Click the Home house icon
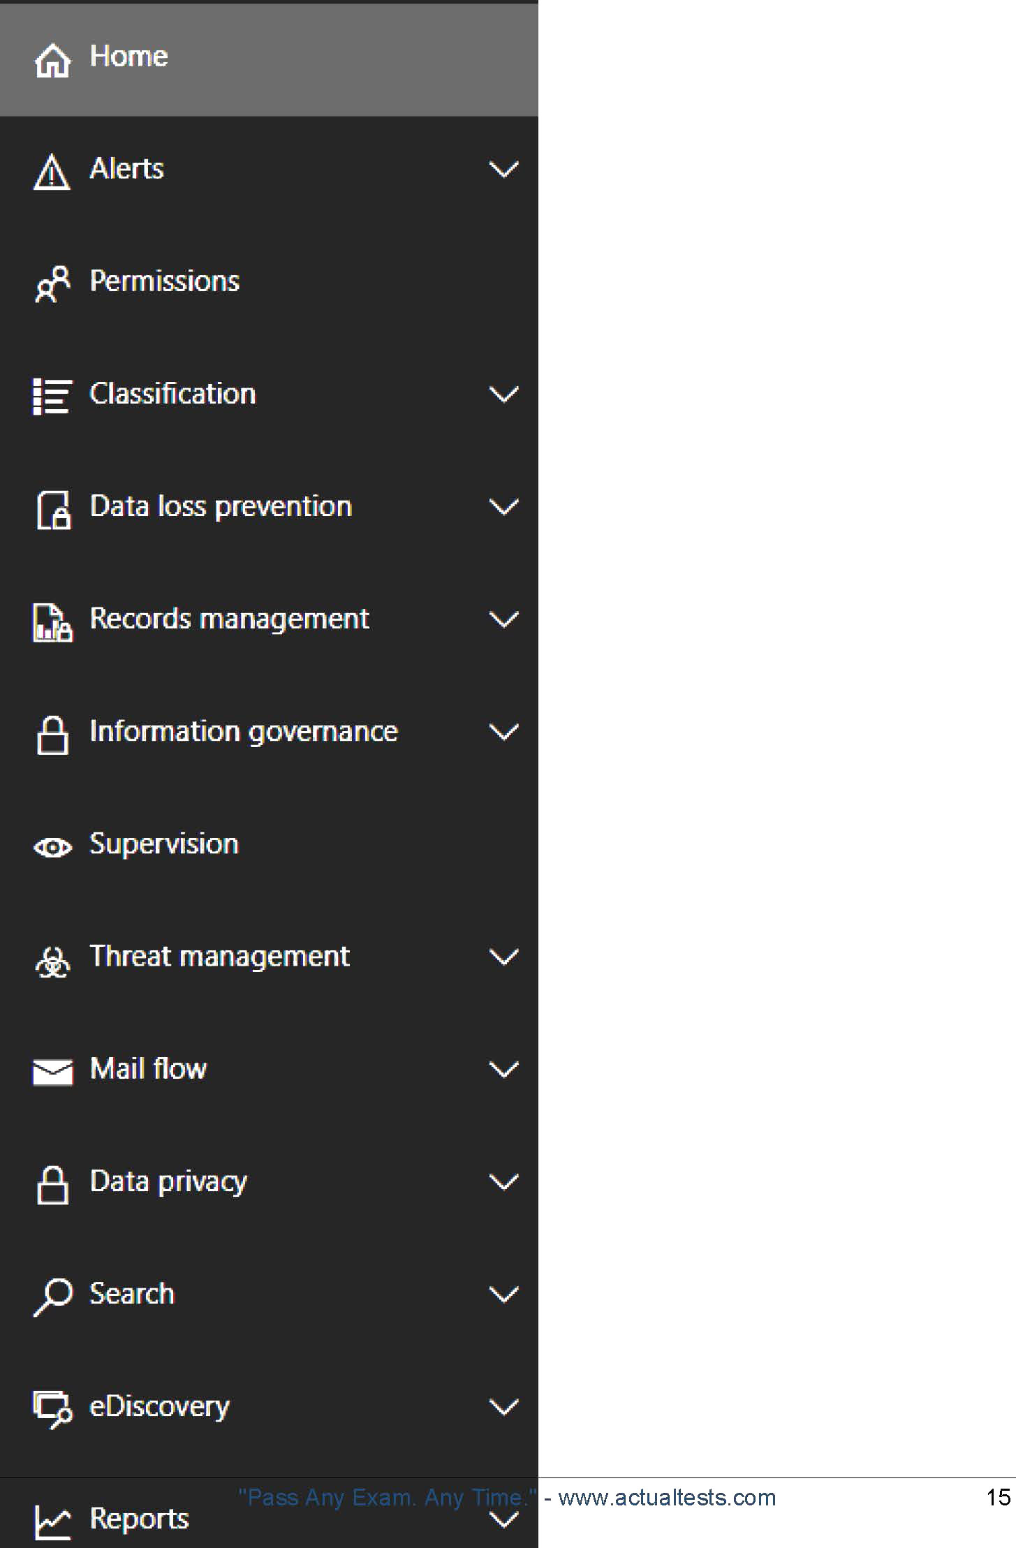 click(52, 61)
